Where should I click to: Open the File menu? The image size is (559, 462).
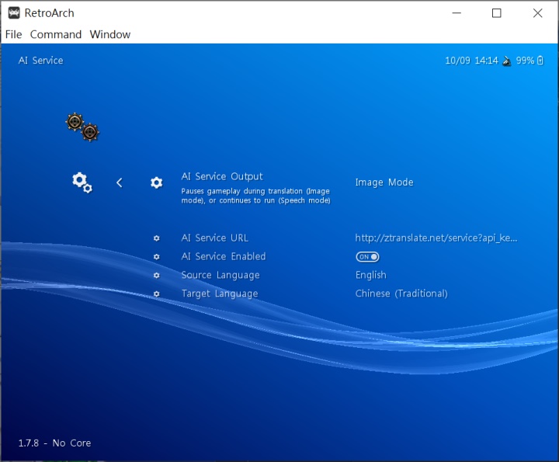(13, 34)
